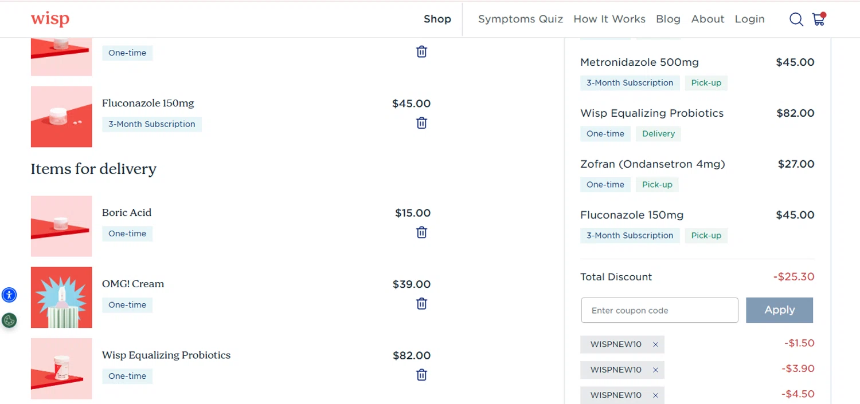
Task: Go to the wisp logo homepage
Action: point(50,19)
